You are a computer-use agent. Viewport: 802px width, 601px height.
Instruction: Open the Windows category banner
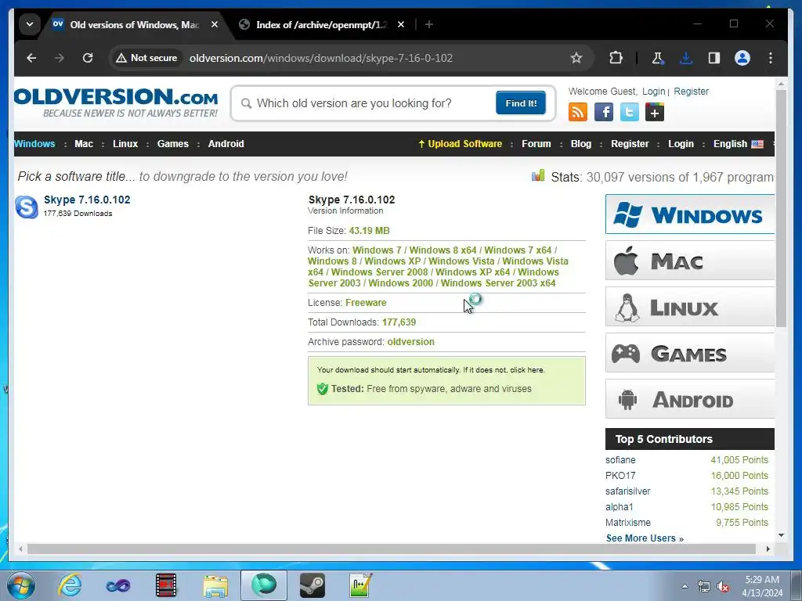[689, 214]
